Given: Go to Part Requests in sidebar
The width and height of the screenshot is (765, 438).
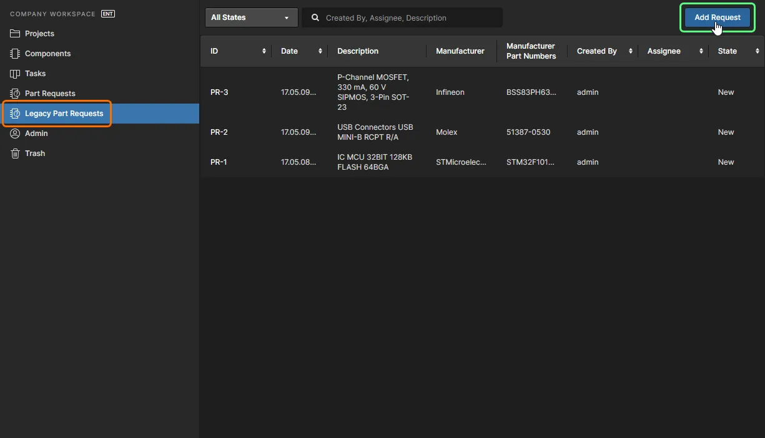Looking at the screenshot, I should 50,94.
